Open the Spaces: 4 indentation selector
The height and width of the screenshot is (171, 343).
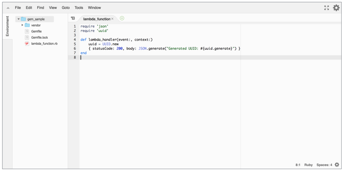pos(324,165)
